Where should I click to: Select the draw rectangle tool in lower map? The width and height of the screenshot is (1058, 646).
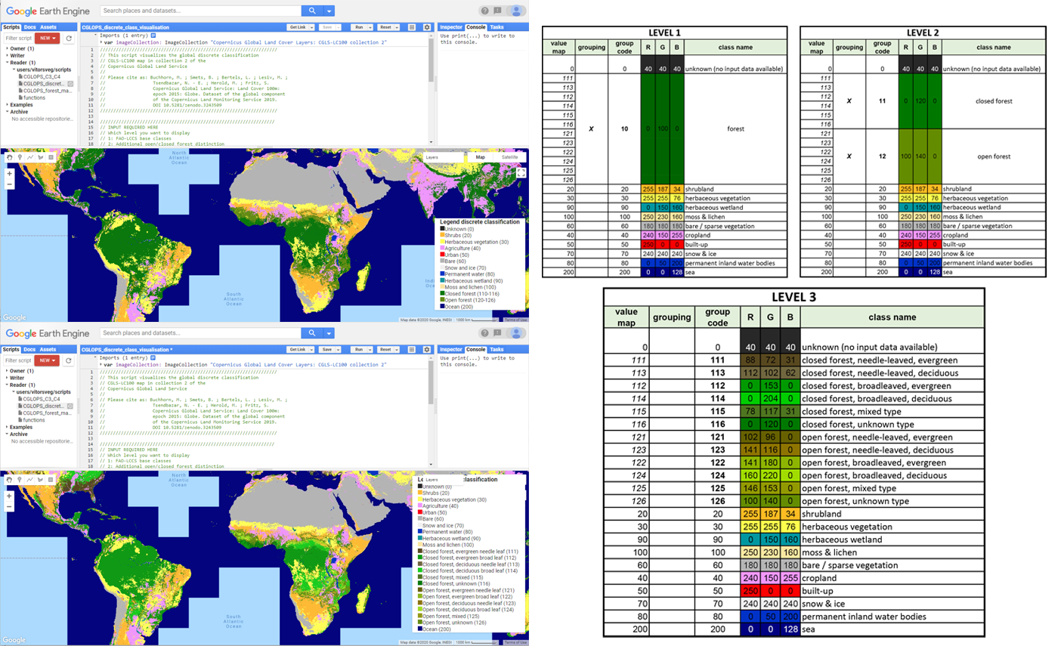[x=51, y=480]
